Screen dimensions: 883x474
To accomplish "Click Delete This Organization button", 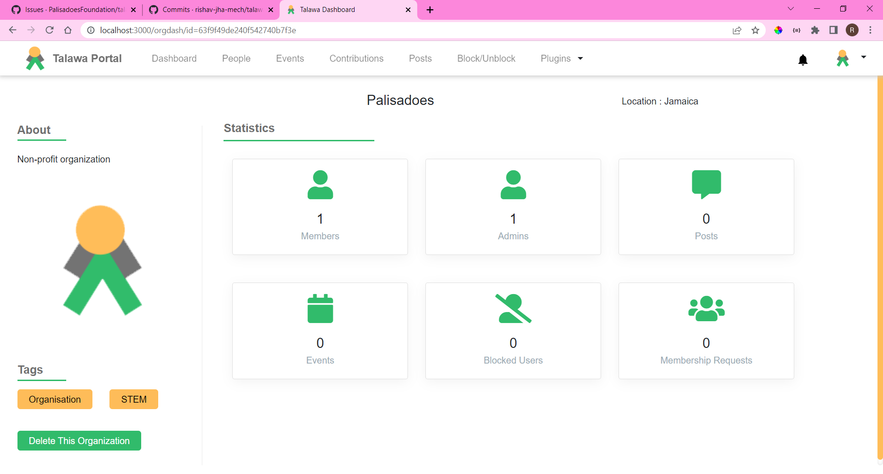I will click(79, 441).
